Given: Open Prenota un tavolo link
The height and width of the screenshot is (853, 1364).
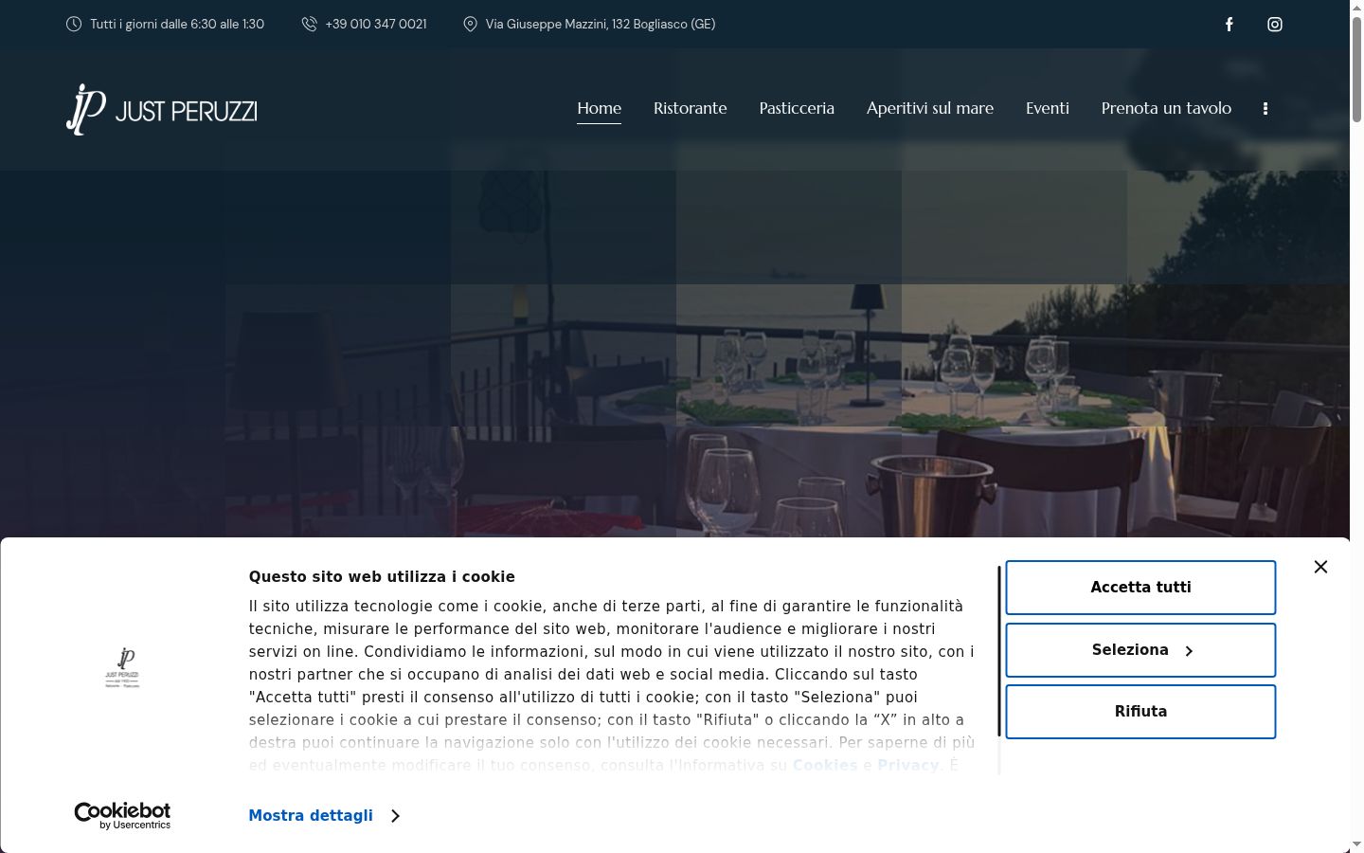Looking at the screenshot, I should 1166,108.
